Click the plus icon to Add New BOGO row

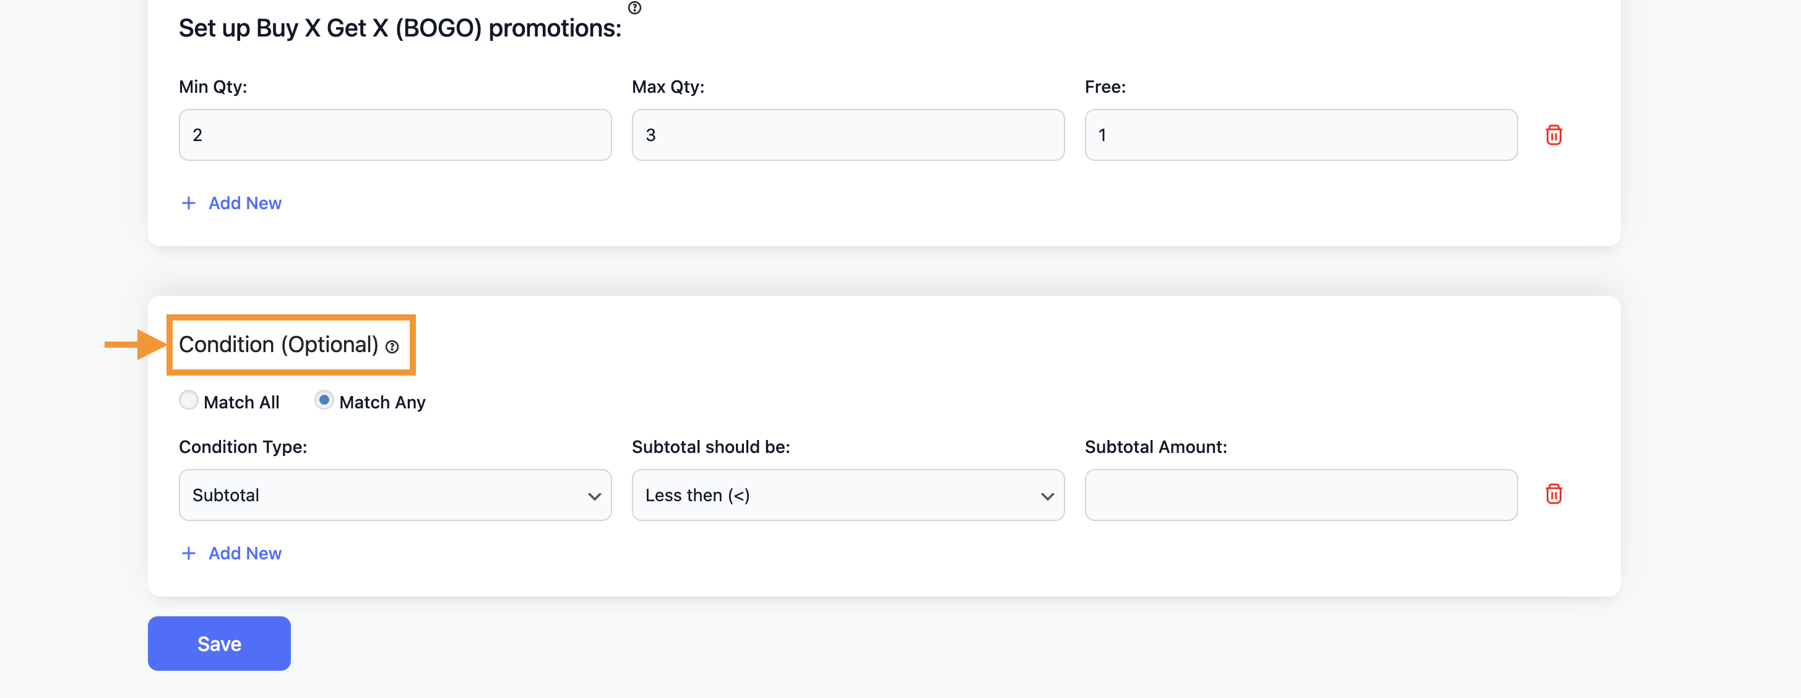[x=188, y=203]
